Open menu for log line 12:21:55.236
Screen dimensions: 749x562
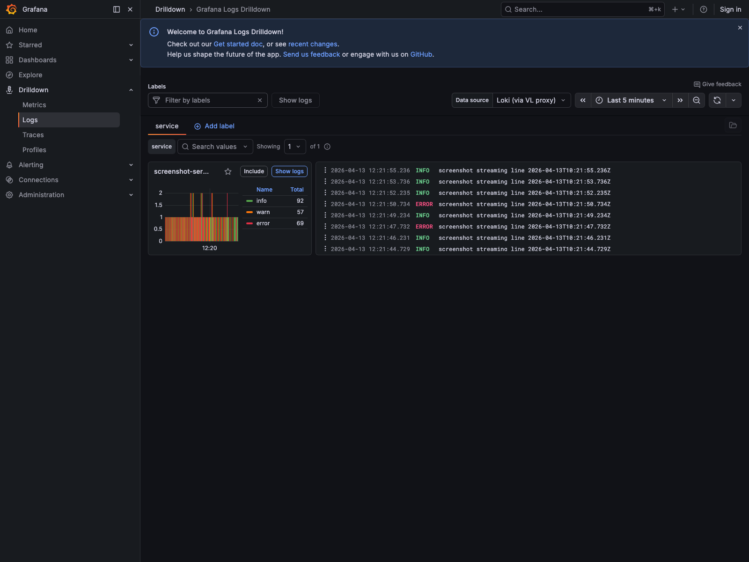click(x=325, y=170)
